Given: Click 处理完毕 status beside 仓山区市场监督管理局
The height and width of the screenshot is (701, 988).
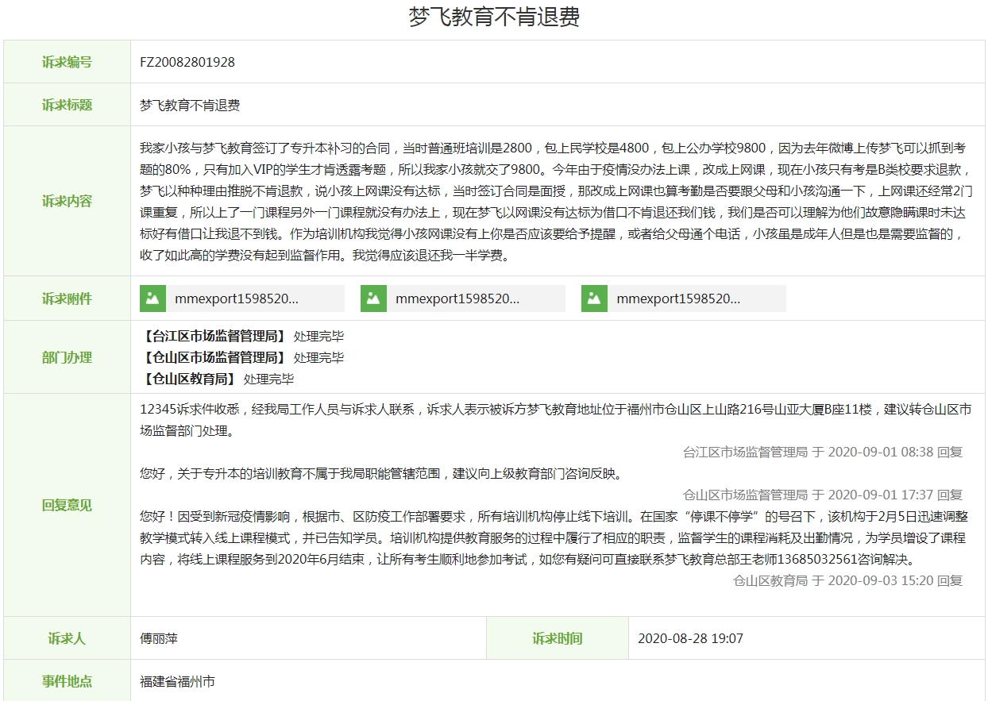Looking at the screenshot, I should pos(319,357).
